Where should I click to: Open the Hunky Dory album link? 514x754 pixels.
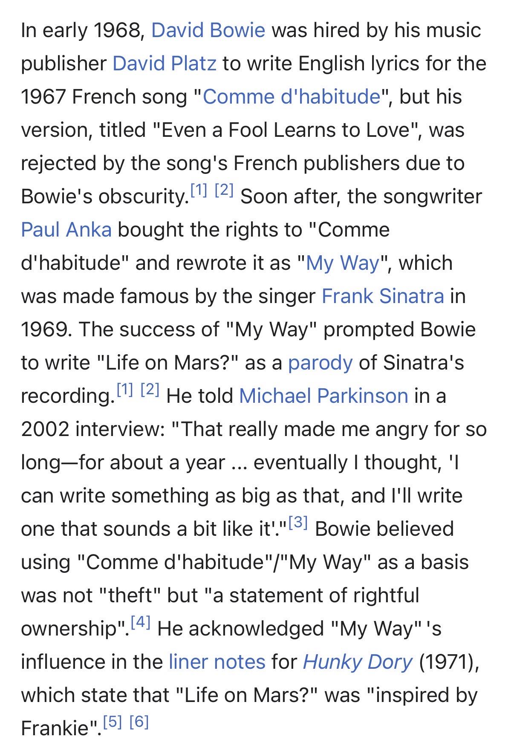(x=358, y=662)
